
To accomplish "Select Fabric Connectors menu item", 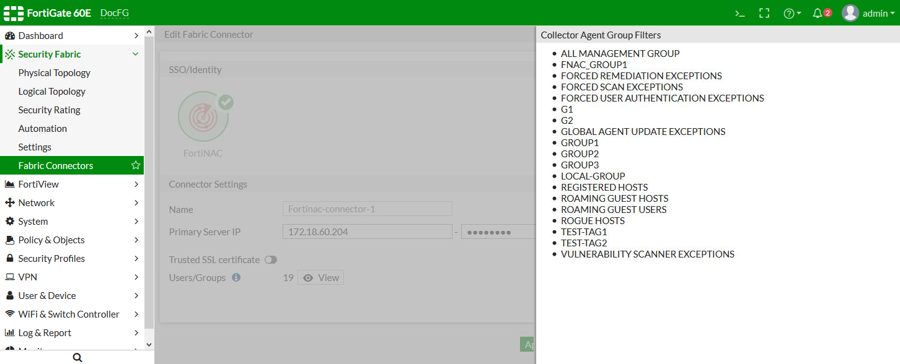I will [72, 165].
